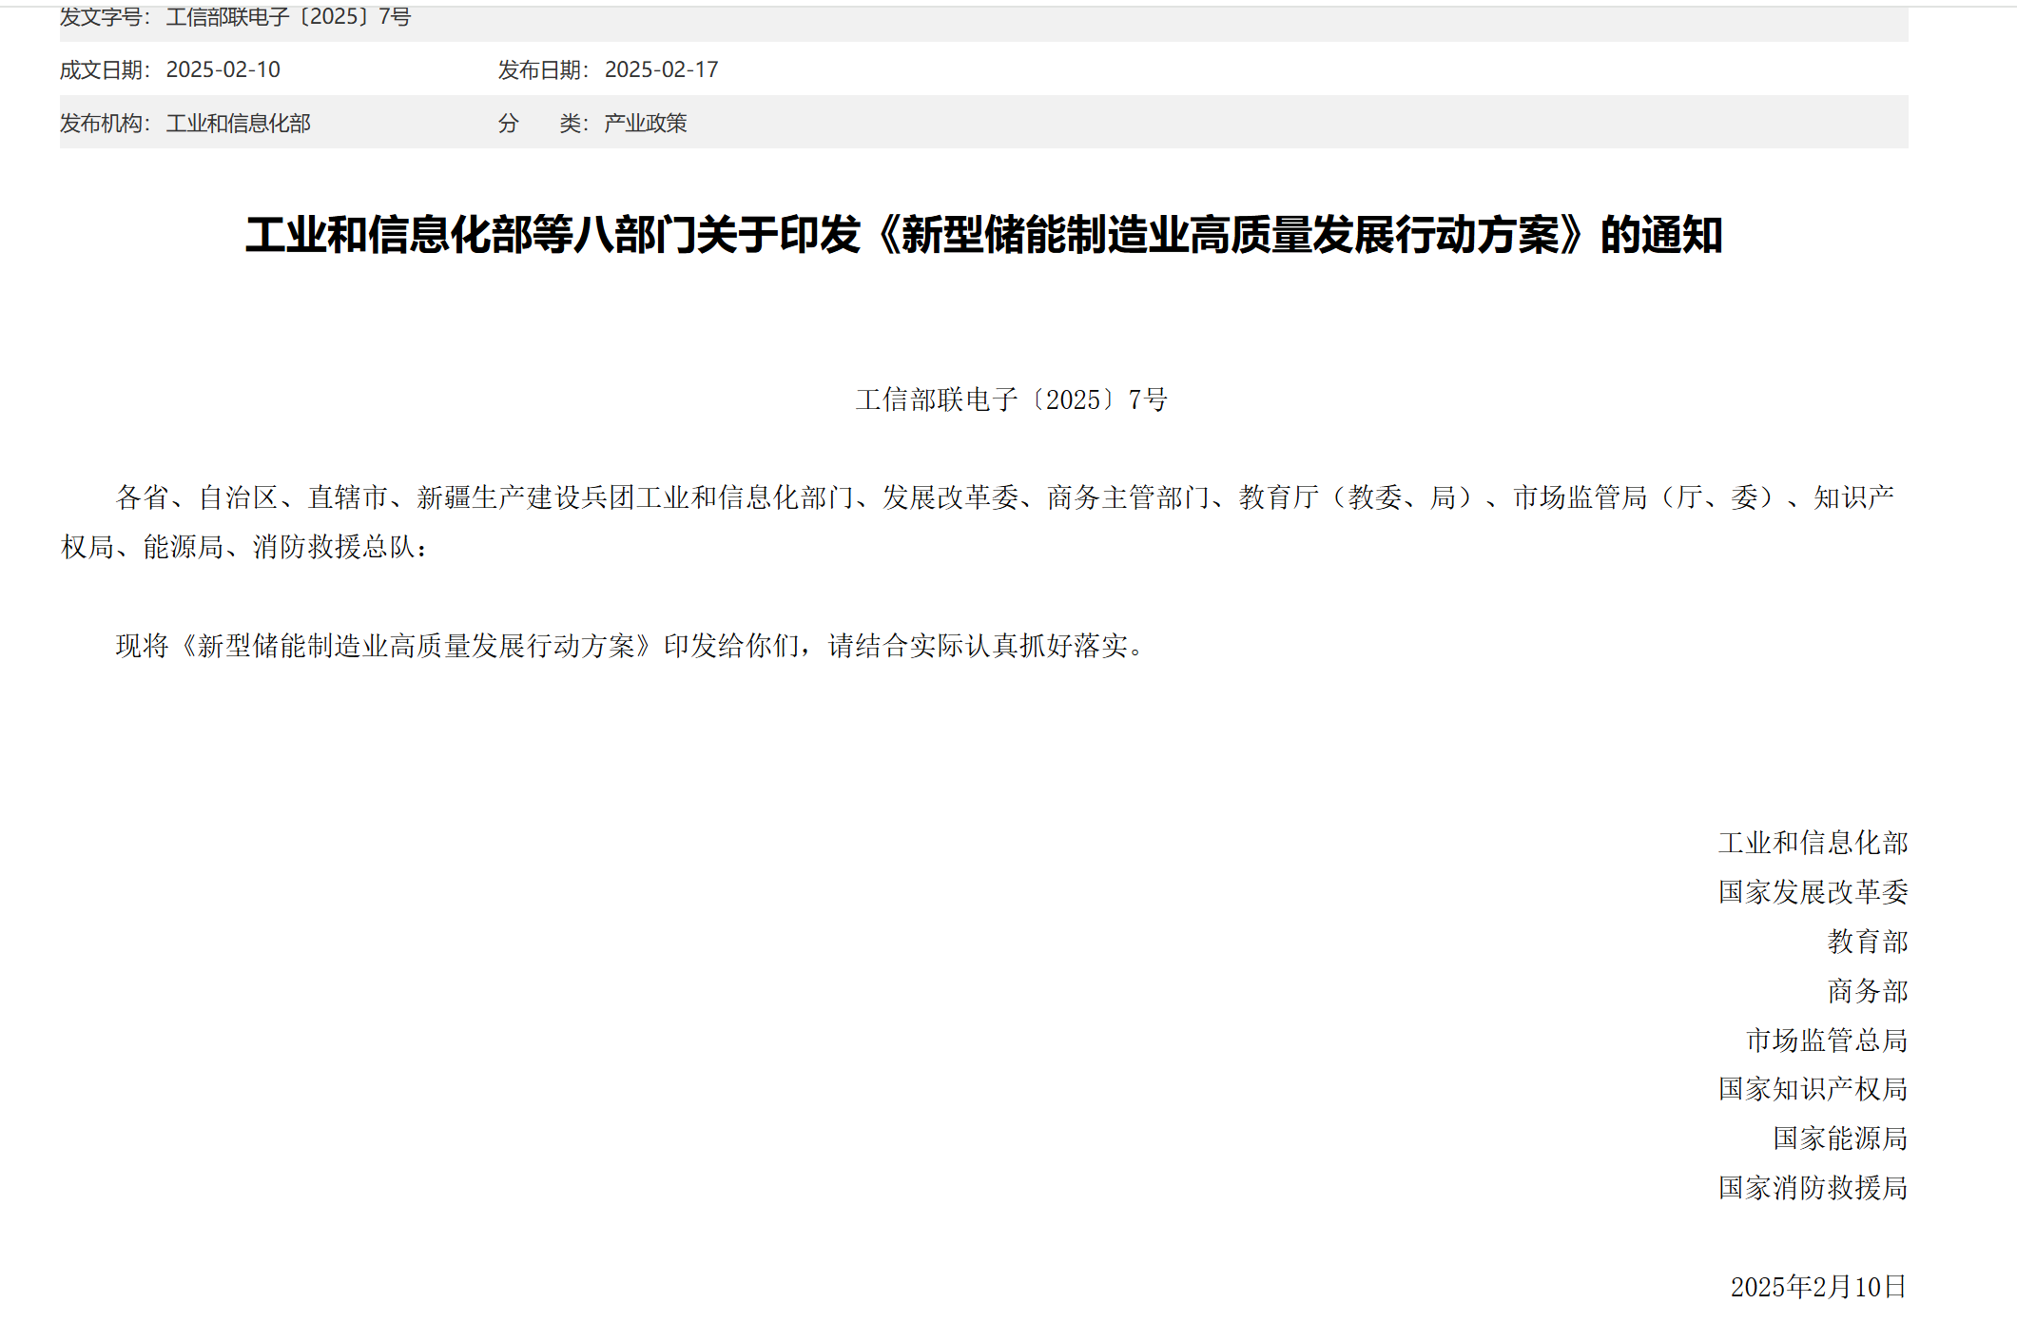
Task: Click the 教育部 signing agency
Action: (x=1870, y=942)
